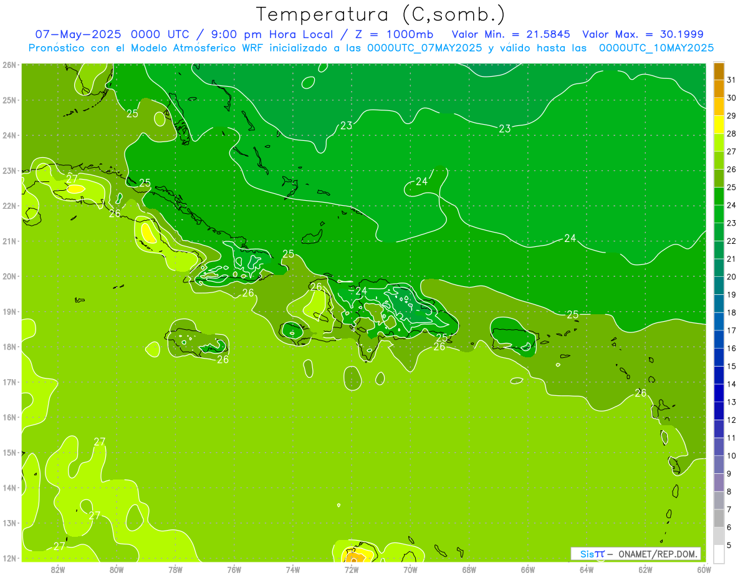The width and height of the screenshot is (748, 578).
Task: Click the yellow legend swatch between 28 and 29
Action: [x=719, y=125]
